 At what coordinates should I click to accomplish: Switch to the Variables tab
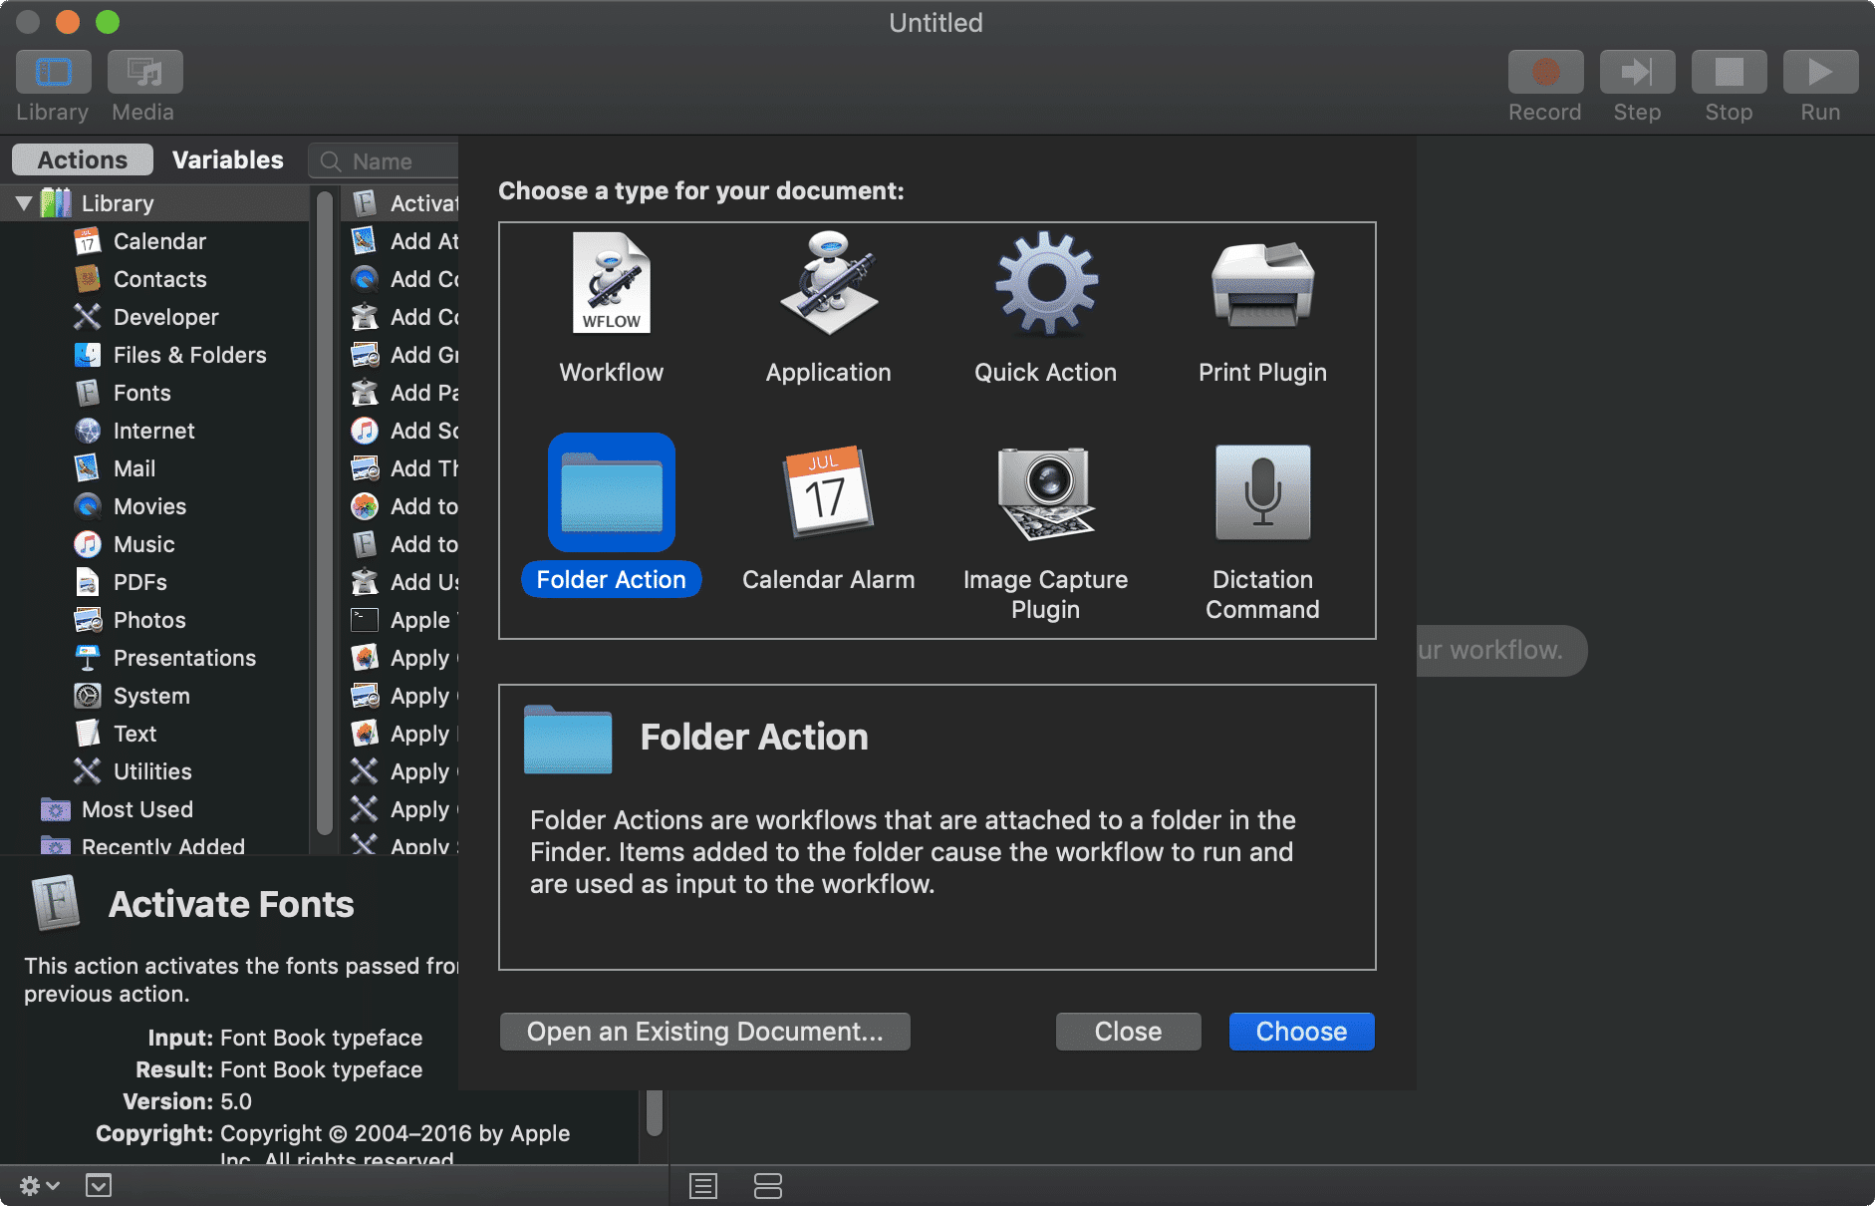point(228,159)
